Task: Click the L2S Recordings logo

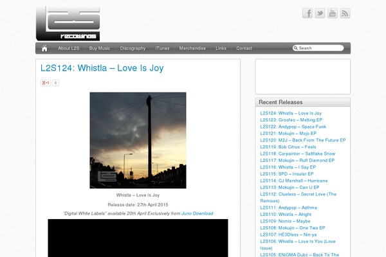Action: (68, 24)
